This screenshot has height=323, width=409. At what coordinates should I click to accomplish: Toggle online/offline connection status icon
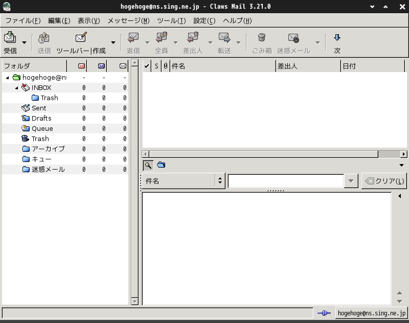(324, 313)
